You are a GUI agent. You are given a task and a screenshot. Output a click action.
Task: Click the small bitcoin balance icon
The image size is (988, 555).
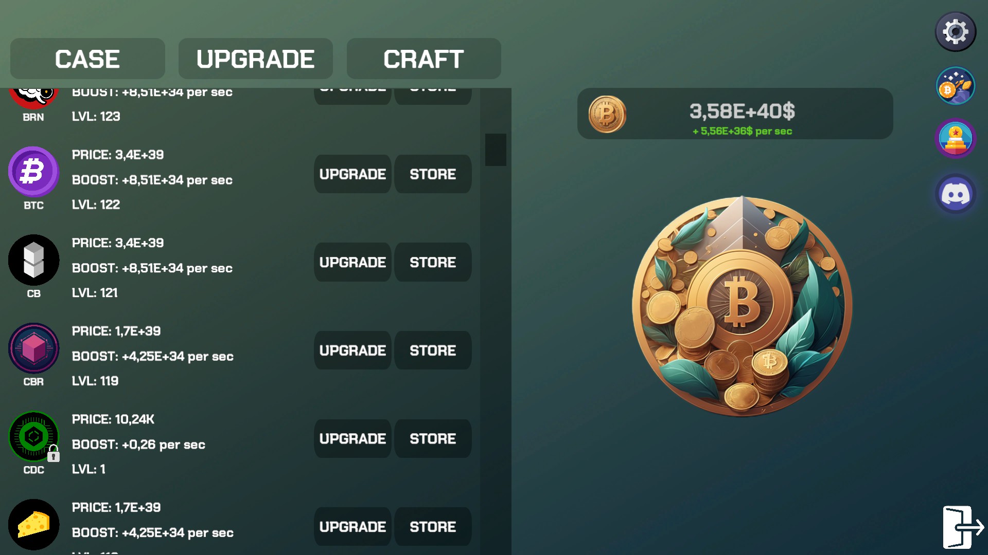(x=607, y=114)
